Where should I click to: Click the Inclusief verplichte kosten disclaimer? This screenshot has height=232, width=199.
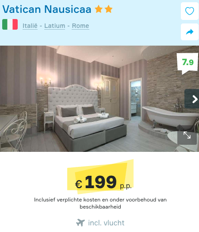pos(100,203)
